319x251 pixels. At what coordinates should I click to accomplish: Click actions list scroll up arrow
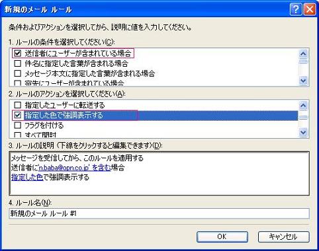303,106
